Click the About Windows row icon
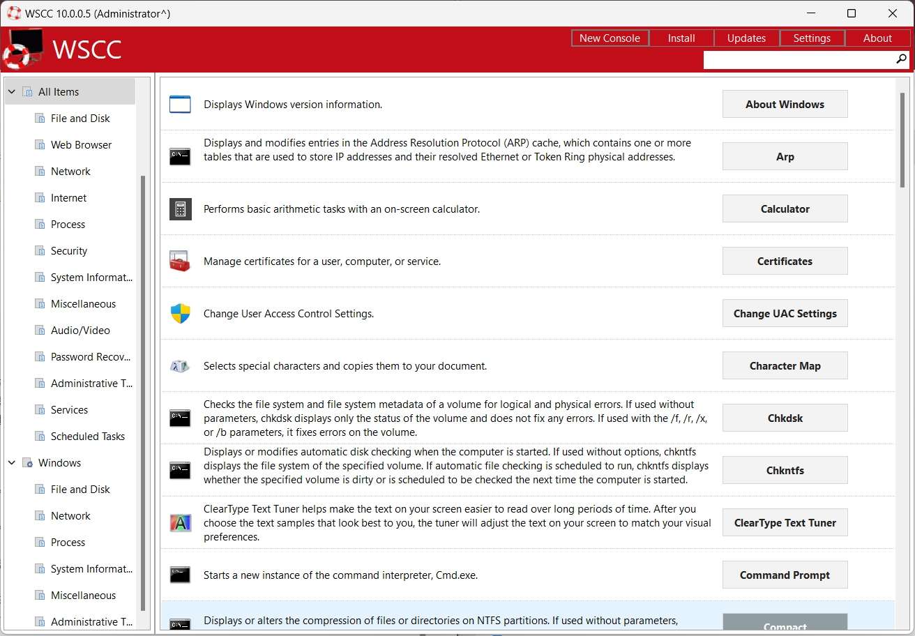Screen dimensions: 915x636 pos(180,105)
